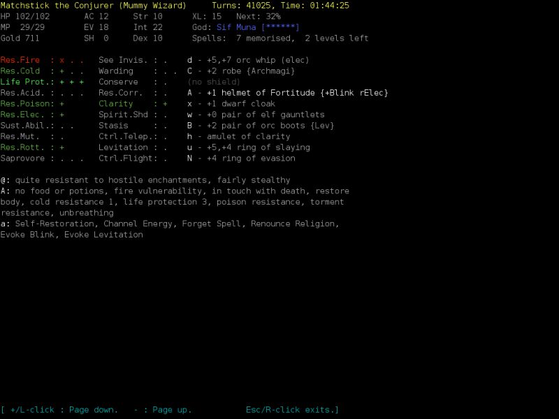Click the 'Matchstick the Conjurer' title

point(57,6)
